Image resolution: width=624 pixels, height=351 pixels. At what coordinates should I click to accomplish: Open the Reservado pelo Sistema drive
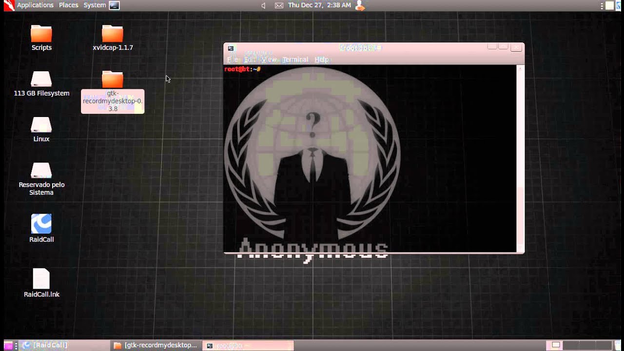pyautogui.click(x=41, y=171)
